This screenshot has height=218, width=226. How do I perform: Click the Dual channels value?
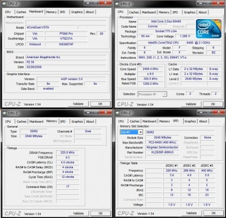tap(88, 131)
